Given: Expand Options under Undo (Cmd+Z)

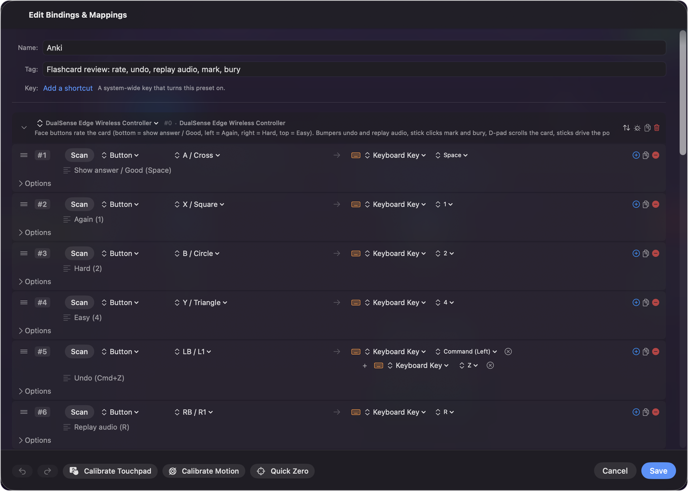Looking at the screenshot, I should pos(34,392).
